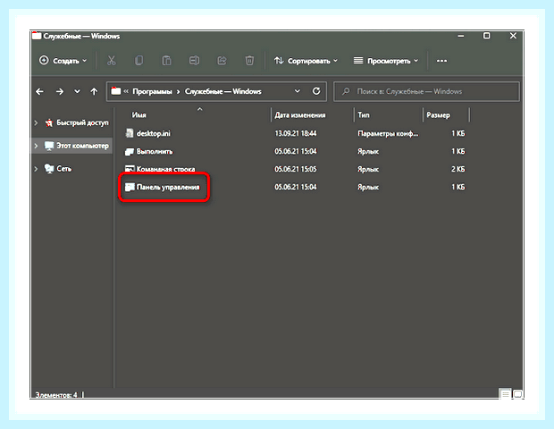Sort by Тип column header
Image resolution: width=554 pixels, height=429 pixels.
(x=364, y=115)
